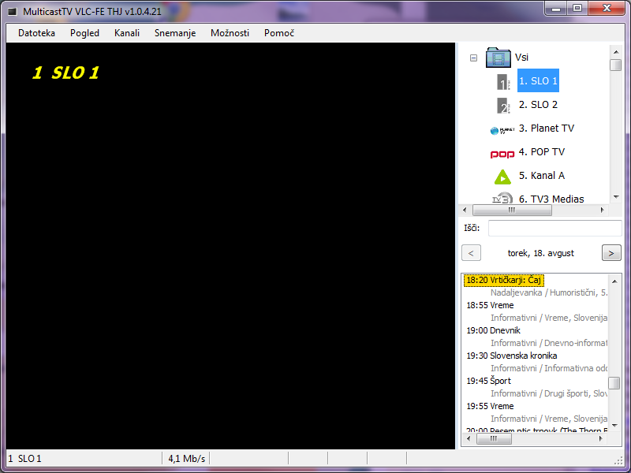The width and height of the screenshot is (631, 473).
Task: Click the program guide vertical scrollbar thumb
Action: 614,382
